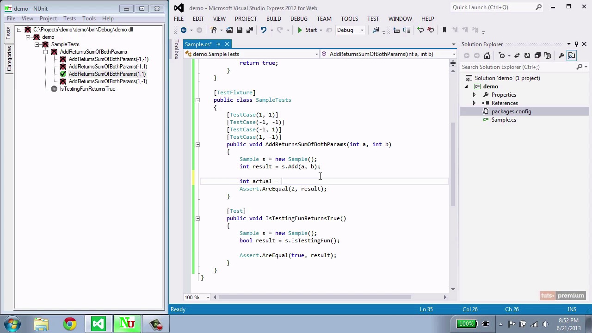Open Windows Start menu orb
The image size is (592, 333).
(x=12, y=324)
